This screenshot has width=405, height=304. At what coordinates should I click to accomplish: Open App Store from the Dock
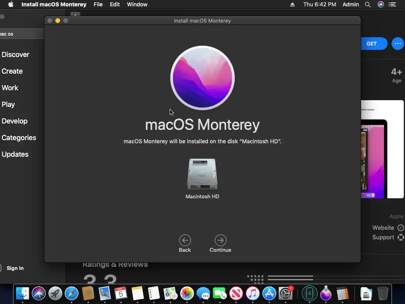tap(269, 293)
